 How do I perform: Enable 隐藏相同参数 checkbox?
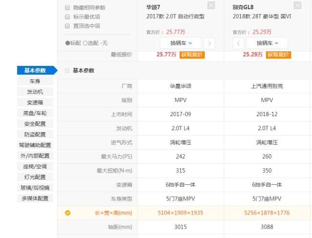tap(67, 8)
